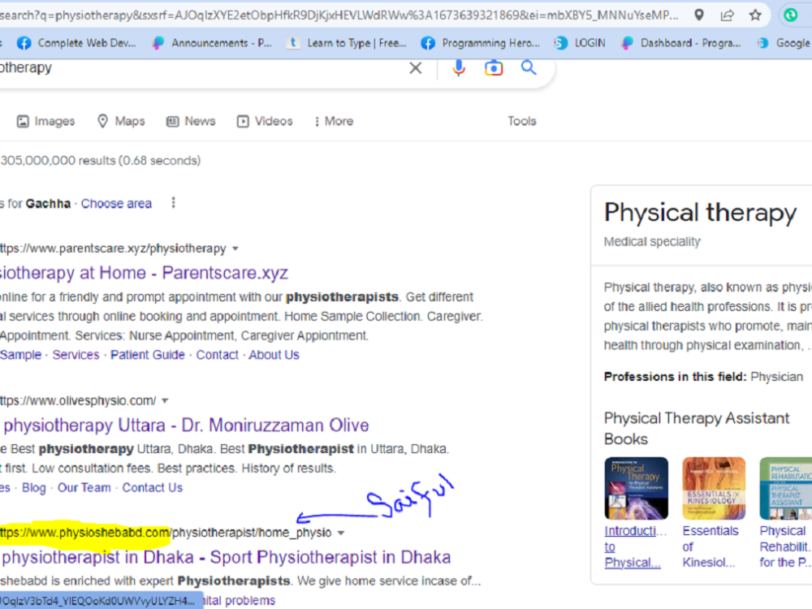
Task: Click the Physical Therapy Assistant Books heading
Action: pos(697,429)
